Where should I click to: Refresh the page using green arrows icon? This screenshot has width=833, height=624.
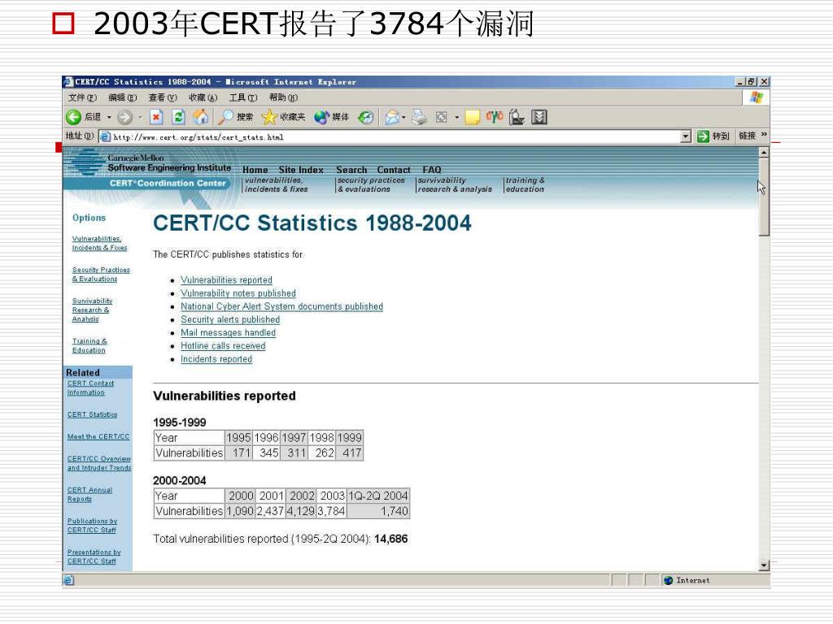[x=178, y=117]
